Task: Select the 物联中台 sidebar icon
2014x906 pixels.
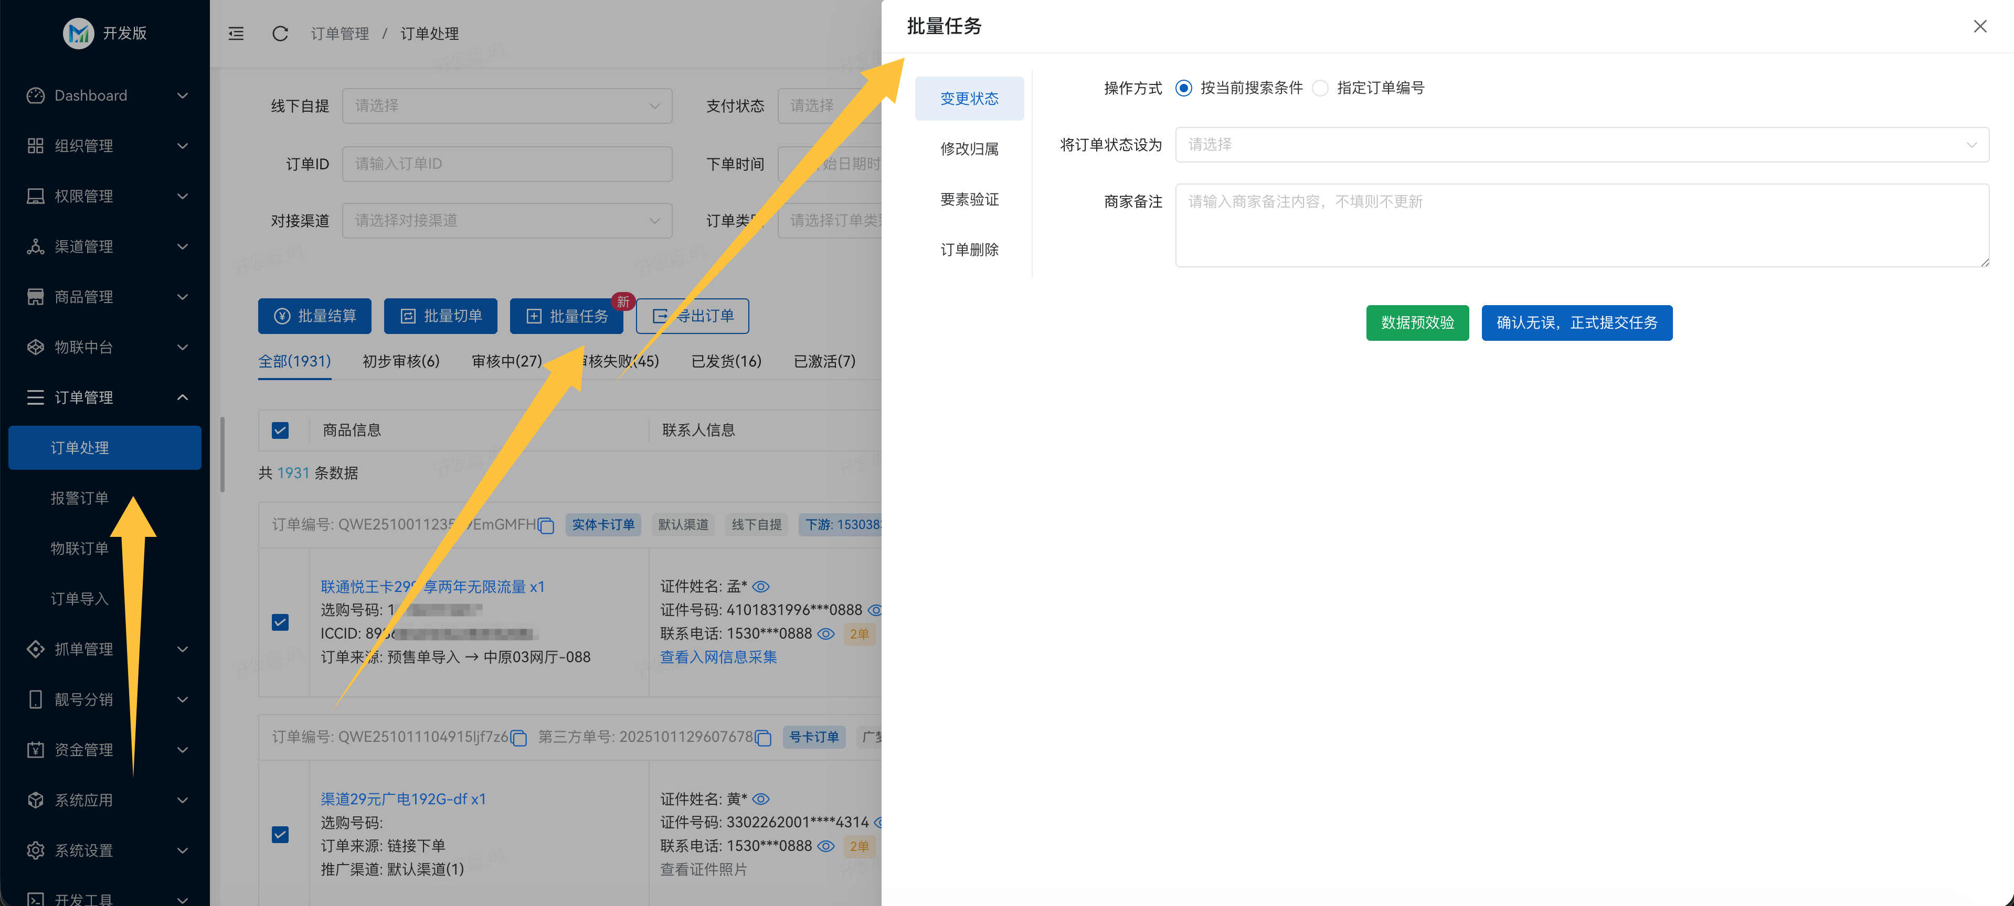Action: pyautogui.click(x=35, y=347)
